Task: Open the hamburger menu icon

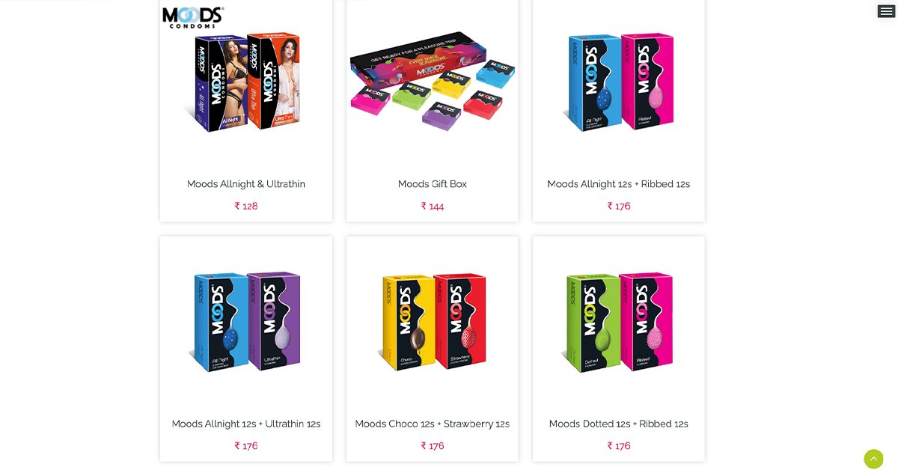Action: [x=886, y=11]
